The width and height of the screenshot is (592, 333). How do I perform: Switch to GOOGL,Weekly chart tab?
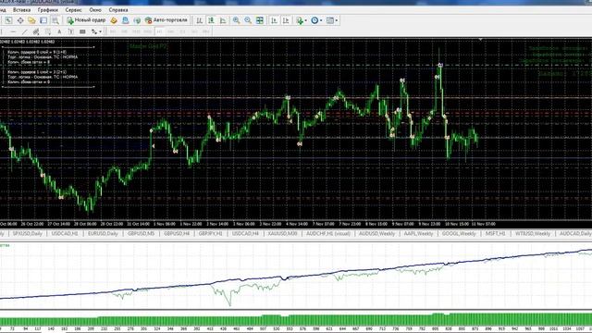(459, 234)
